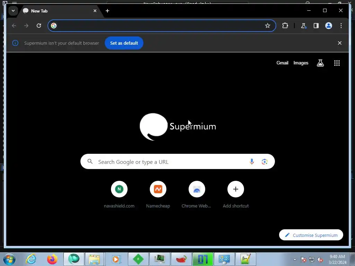
Task: Open the Namecheap shortcut
Action: pos(158,195)
